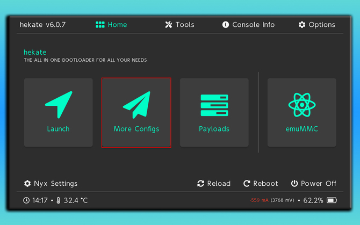The width and height of the screenshot is (360, 225).
Task: Click the Reboot arrow icon
Action: coord(247,184)
